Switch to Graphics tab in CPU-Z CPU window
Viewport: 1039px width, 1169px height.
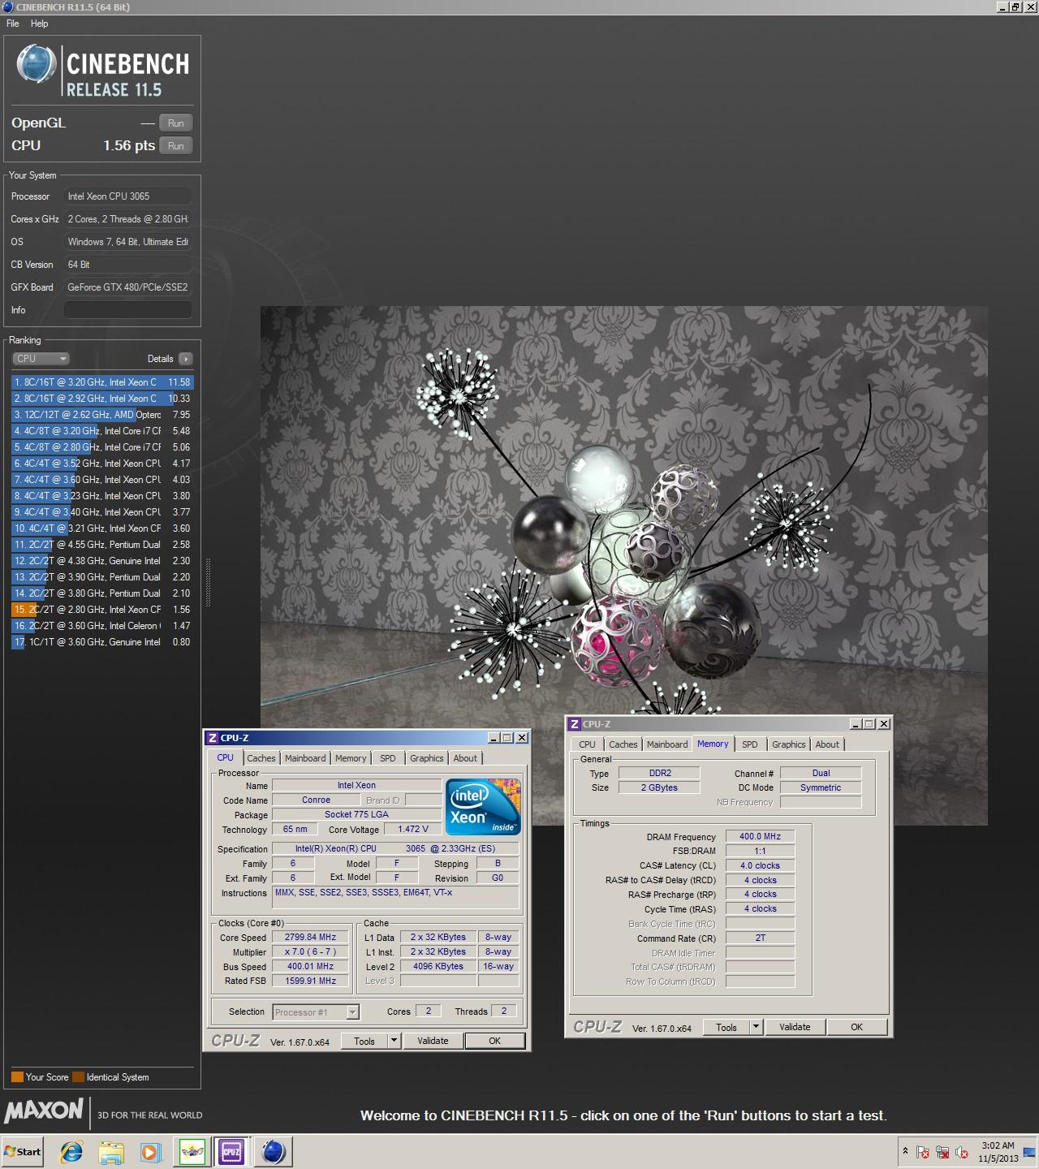coord(427,758)
